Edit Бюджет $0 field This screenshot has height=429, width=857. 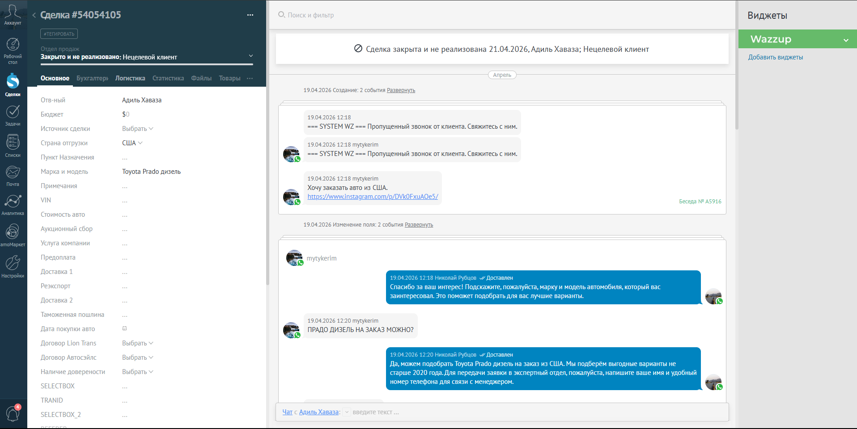click(126, 114)
